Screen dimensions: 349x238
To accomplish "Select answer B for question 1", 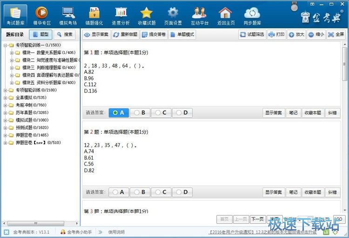I will tap(140, 113).
